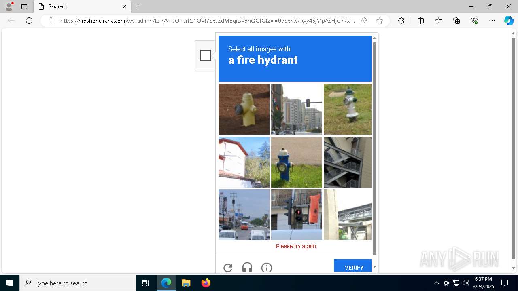Viewport: 518px width, 291px height.
Task: Open network status tray icon
Action: pyautogui.click(x=456, y=283)
